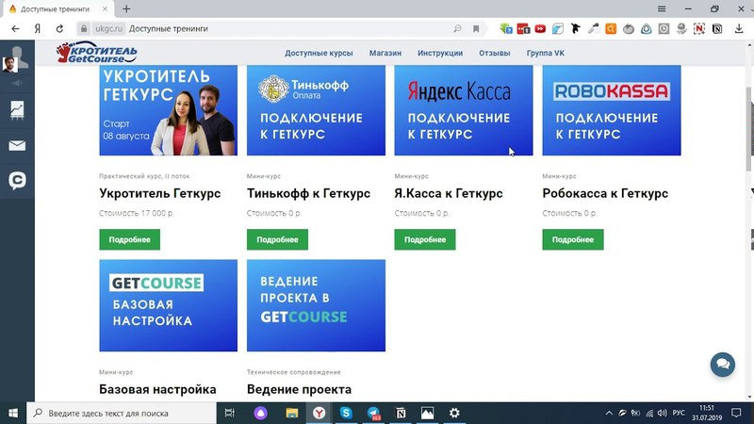Open Telegram from the taskbar
Screen dimensions: 754x424
tap(373, 413)
